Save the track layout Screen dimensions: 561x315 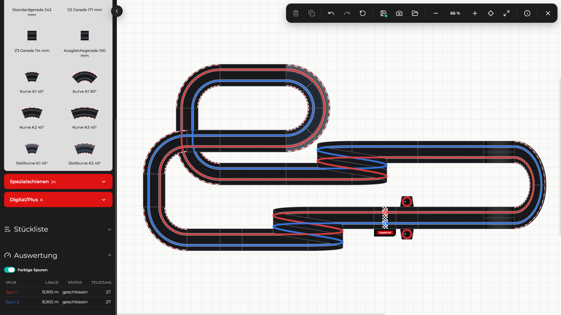[x=384, y=13]
